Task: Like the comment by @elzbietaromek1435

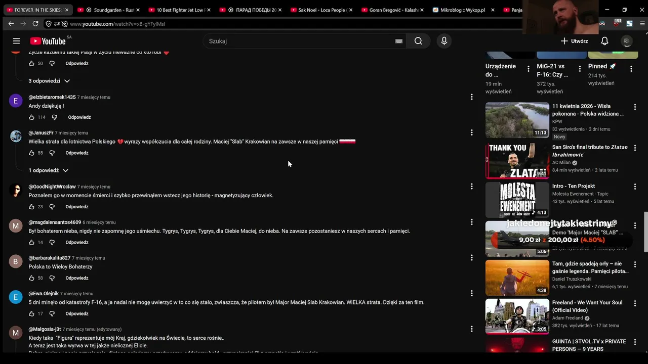Action: click(31, 117)
